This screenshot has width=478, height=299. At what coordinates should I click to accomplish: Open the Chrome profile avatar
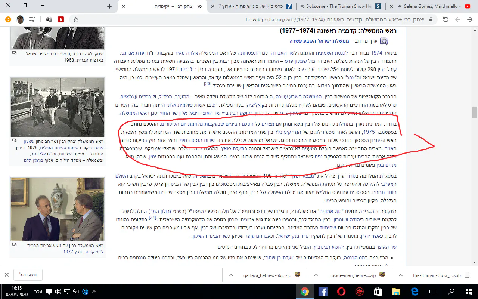20,19
